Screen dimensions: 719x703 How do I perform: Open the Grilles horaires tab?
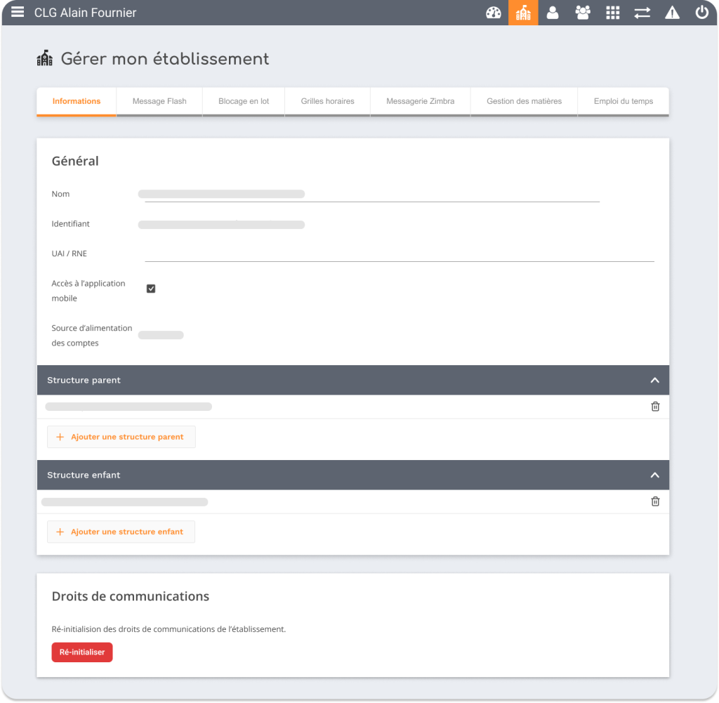click(327, 101)
